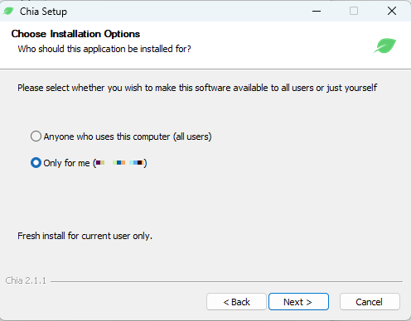Screen dimensions: 411x321
Task: Click the separator line beside the version label
Action: tap(226, 281)
